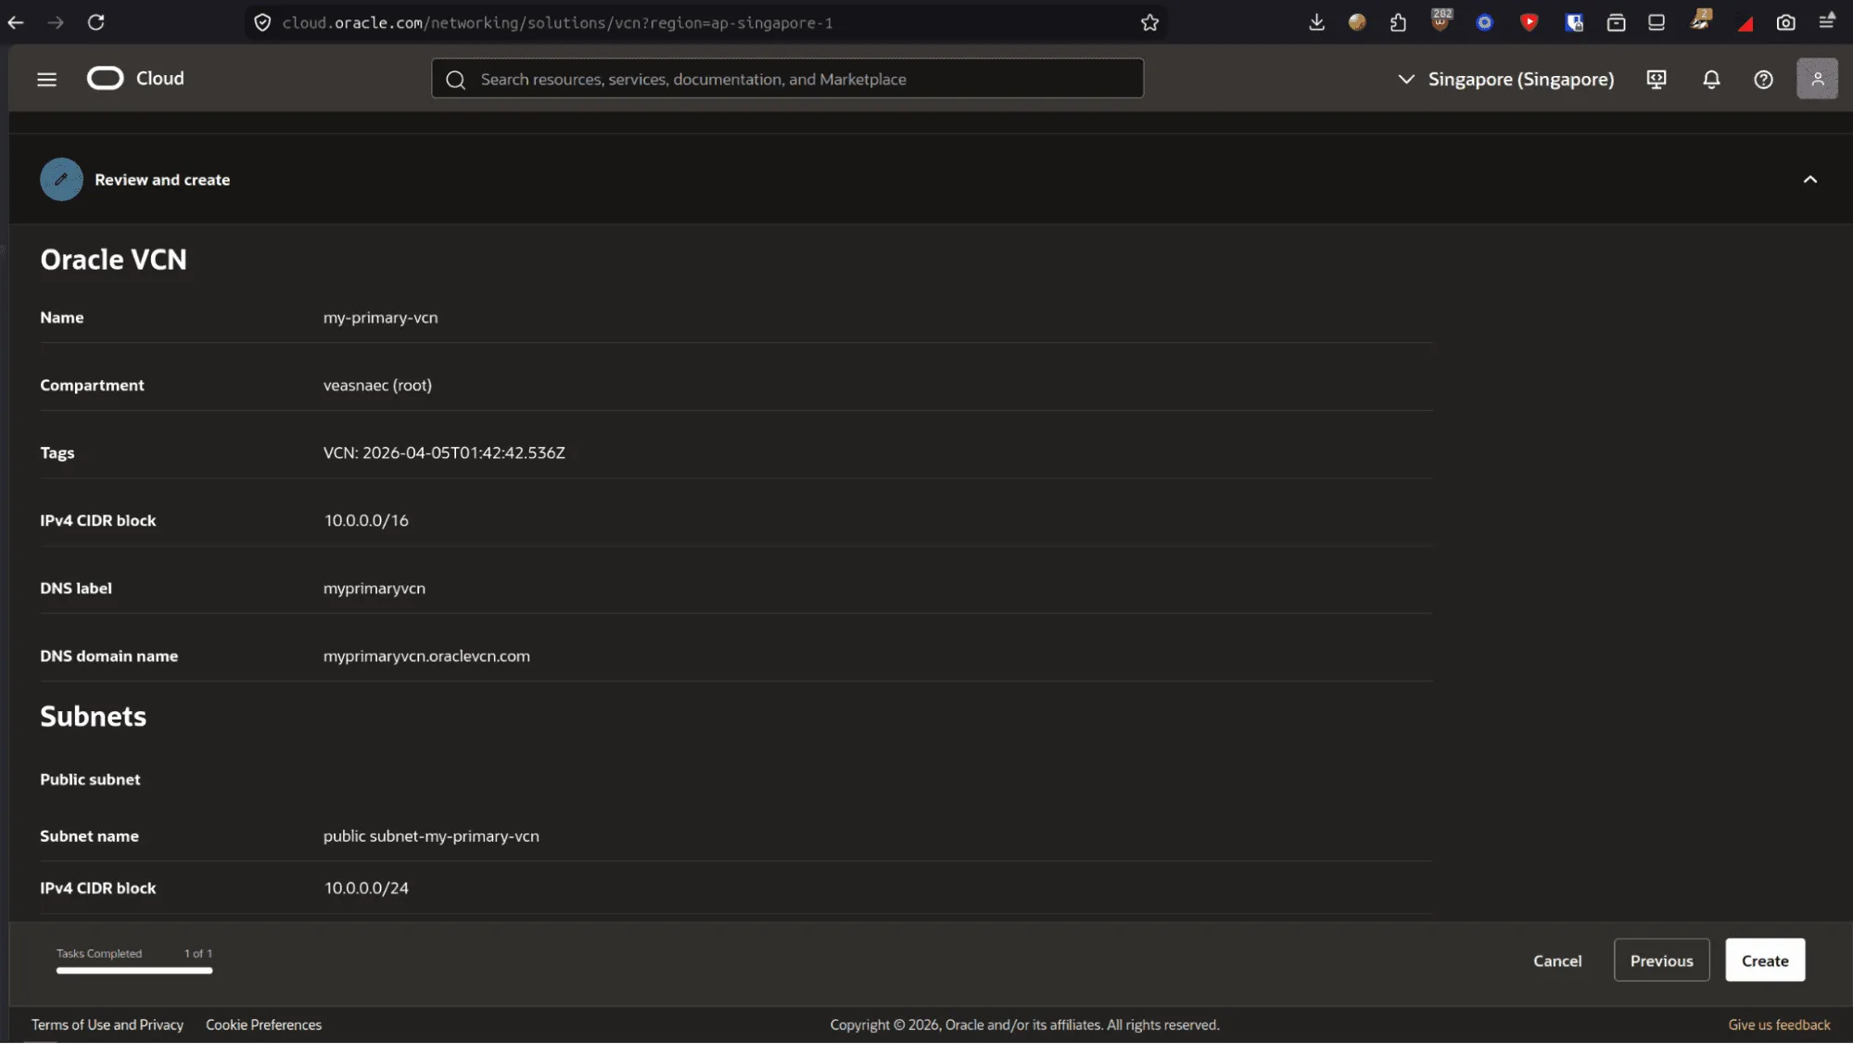The width and height of the screenshot is (1853, 1044).
Task: Open the Developer tools Cloud Shell icon
Action: 1656,80
